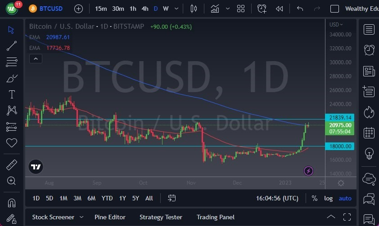Set the range to 5D
This screenshot has width=379, height=226.
click(50, 198)
